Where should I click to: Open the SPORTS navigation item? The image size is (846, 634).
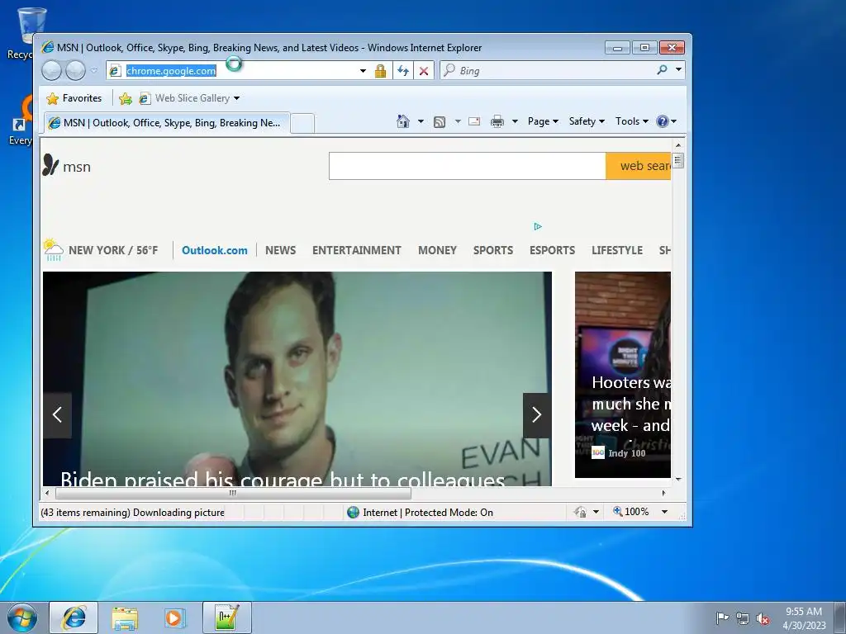[x=493, y=250]
